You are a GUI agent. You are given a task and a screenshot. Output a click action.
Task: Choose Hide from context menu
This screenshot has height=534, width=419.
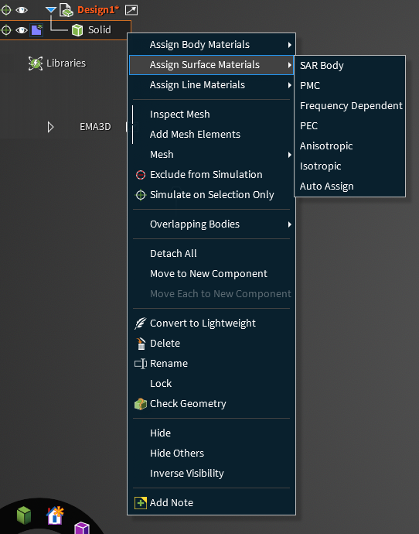tap(211, 433)
